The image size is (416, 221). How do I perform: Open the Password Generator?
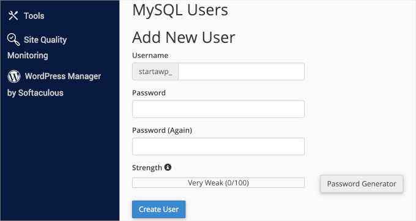(x=362, y=184)
